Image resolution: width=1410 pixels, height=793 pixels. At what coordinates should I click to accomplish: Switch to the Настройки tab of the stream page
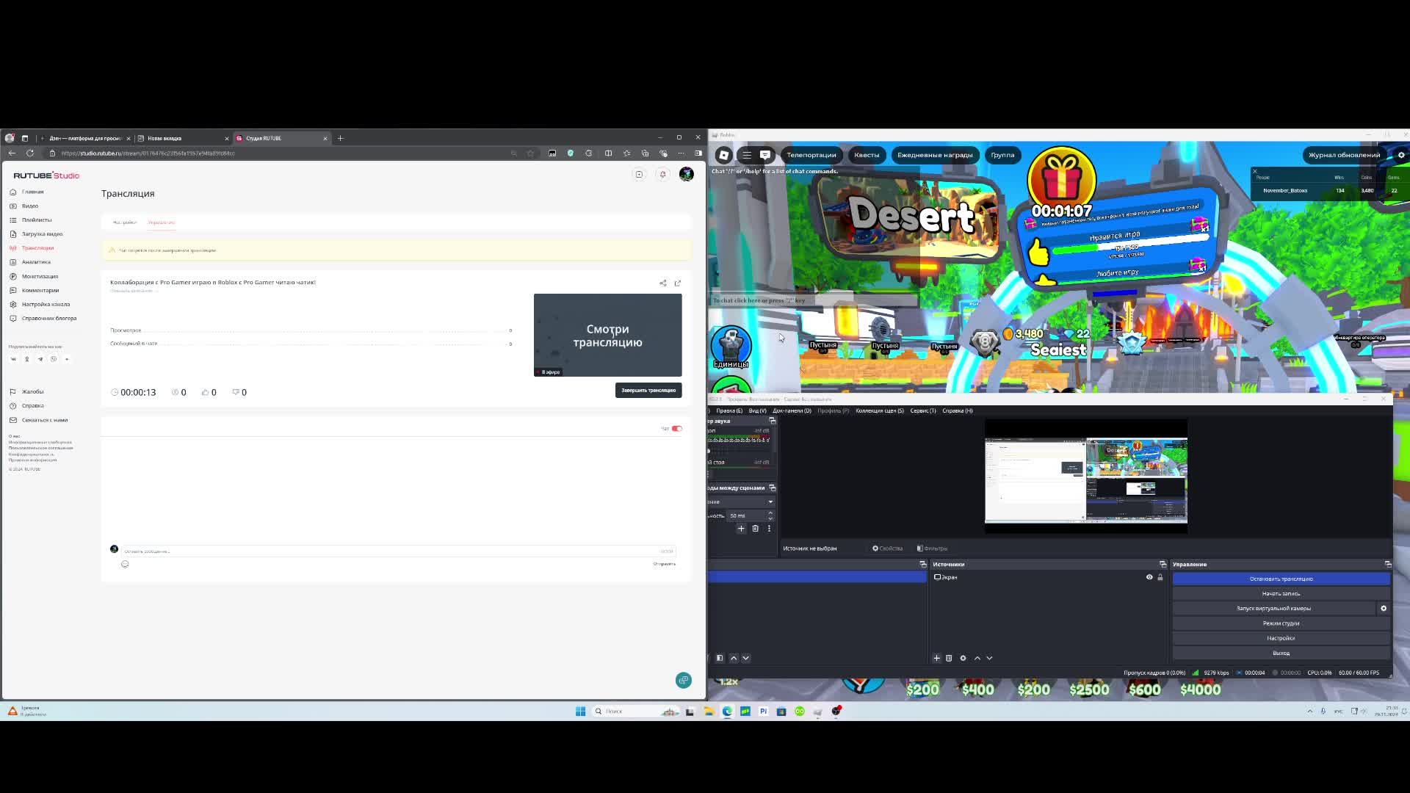click(124, 222)
